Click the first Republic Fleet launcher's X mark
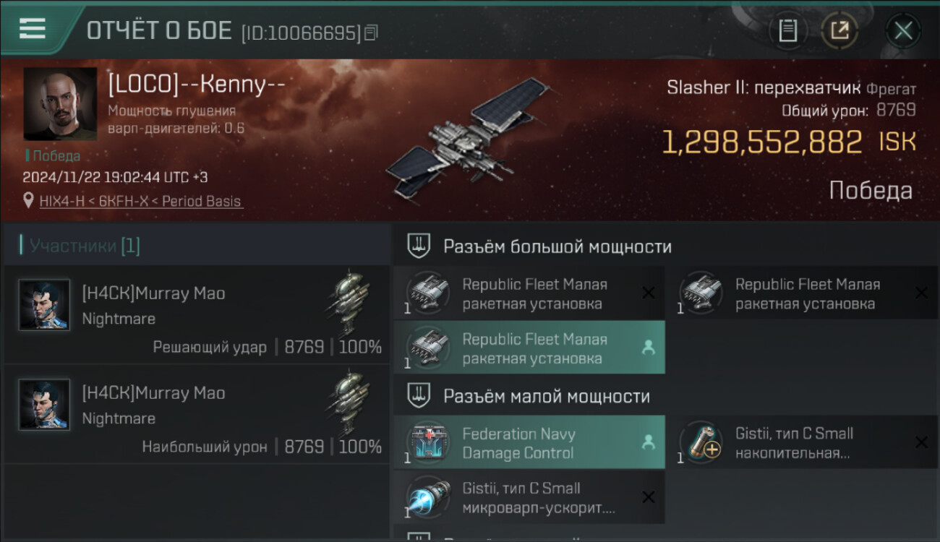Viewport: 940px width, 542px height. [649, 293]
